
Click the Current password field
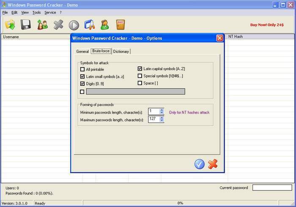[272, 188]
